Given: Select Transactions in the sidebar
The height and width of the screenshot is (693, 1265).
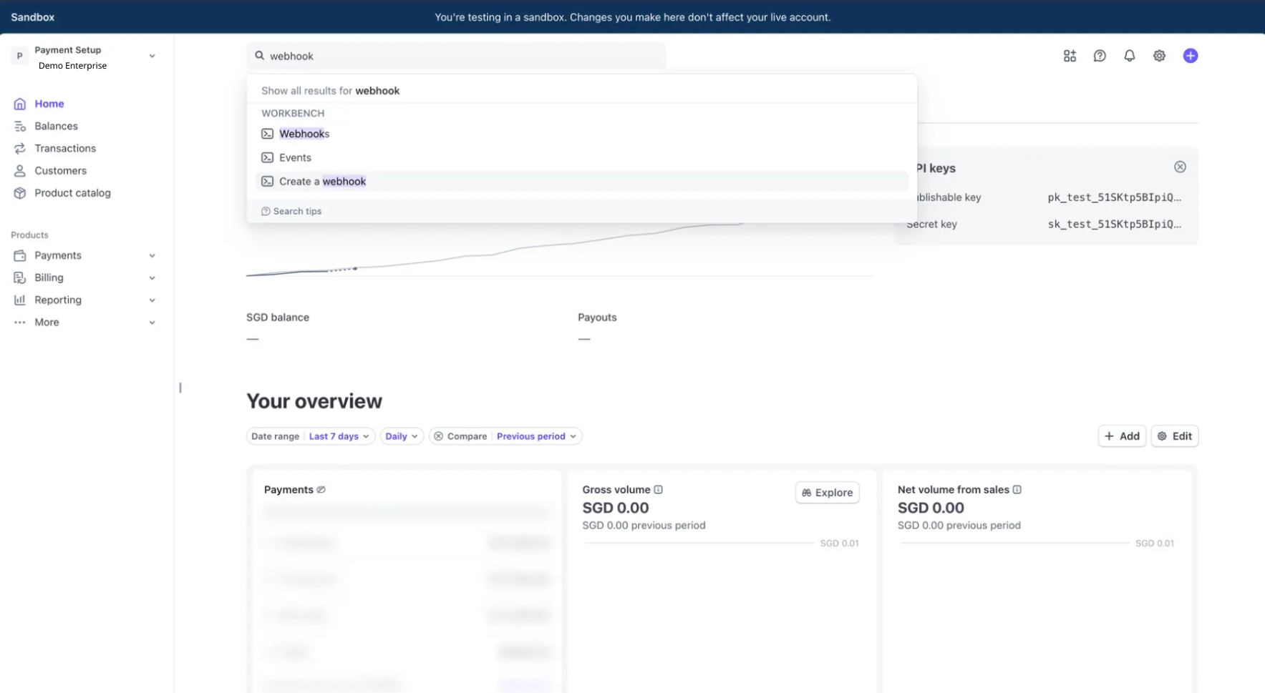Looking at the screenshot, I should point(20,148).
